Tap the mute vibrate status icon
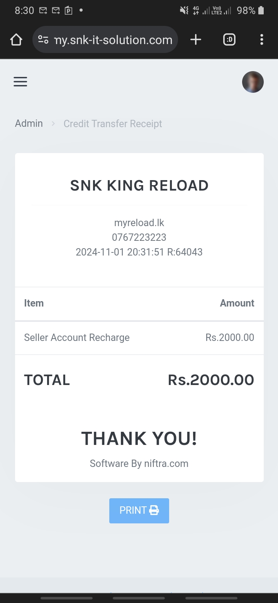The height and width of the screenshot is (603, 278). click(x=184, y=10)
